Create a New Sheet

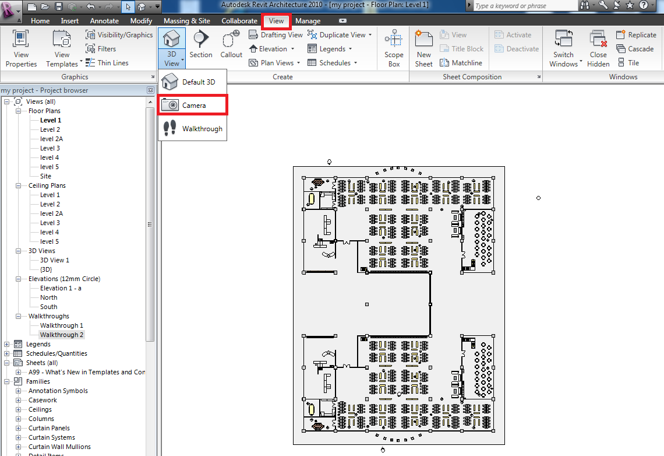point(423,48)
